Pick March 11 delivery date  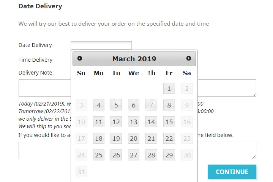point(99,122)
